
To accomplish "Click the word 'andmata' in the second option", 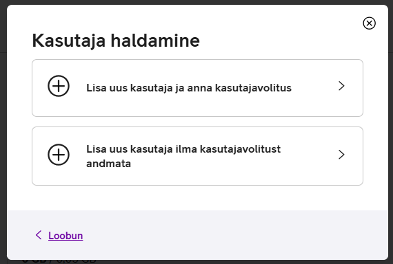I will pos(108,164).
